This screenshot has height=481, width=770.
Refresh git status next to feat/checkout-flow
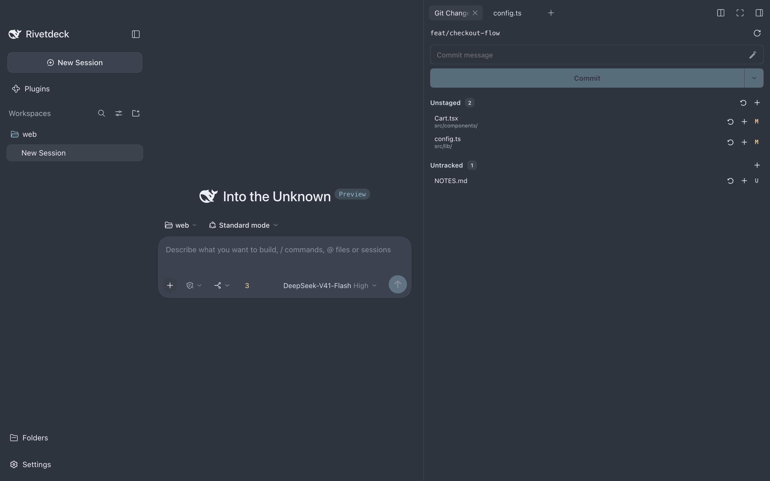click(x=757, y=33)
